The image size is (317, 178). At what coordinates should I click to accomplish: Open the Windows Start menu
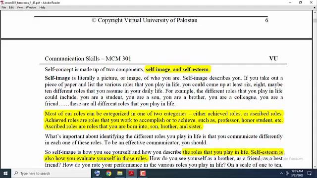pyautogui.click(x=5, y=174)
